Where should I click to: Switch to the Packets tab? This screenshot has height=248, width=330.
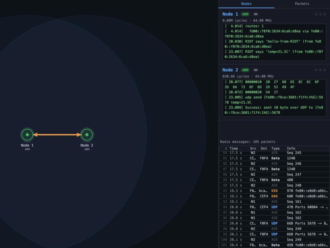point(302,4)
